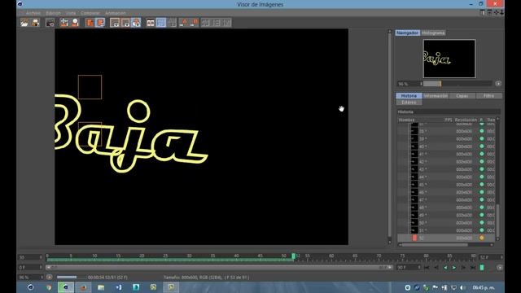Click the clapperboard render settings icon

coord(50,23)
